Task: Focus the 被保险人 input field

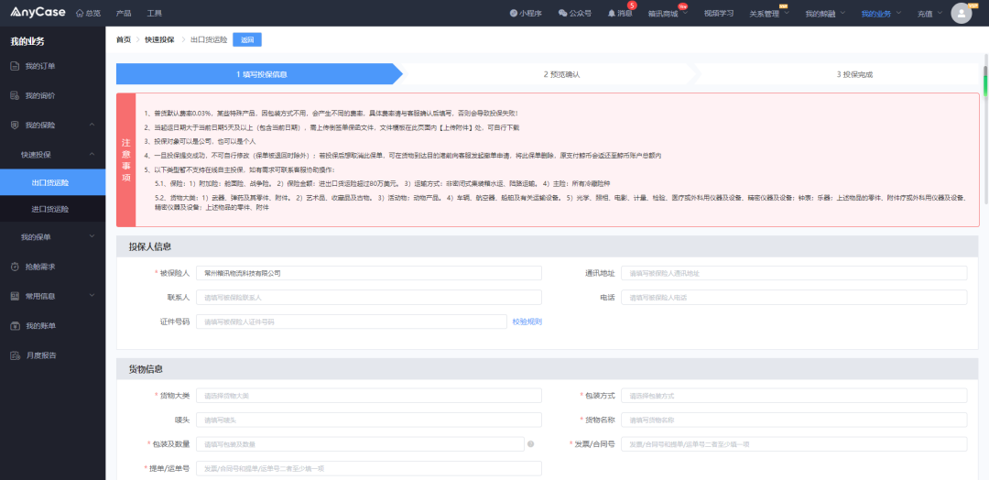Action: (369, 273)
